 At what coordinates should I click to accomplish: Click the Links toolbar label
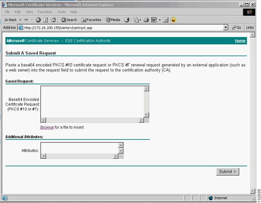(250, 27)
